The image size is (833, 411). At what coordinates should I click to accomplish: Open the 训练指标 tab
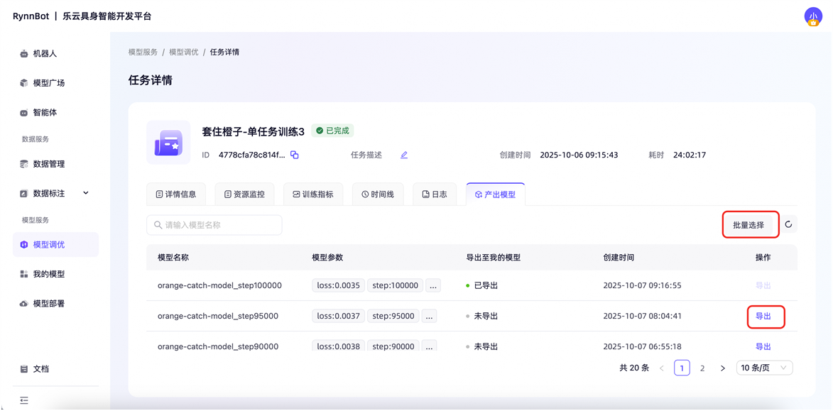pyautogui.click(x=313, y=194)
